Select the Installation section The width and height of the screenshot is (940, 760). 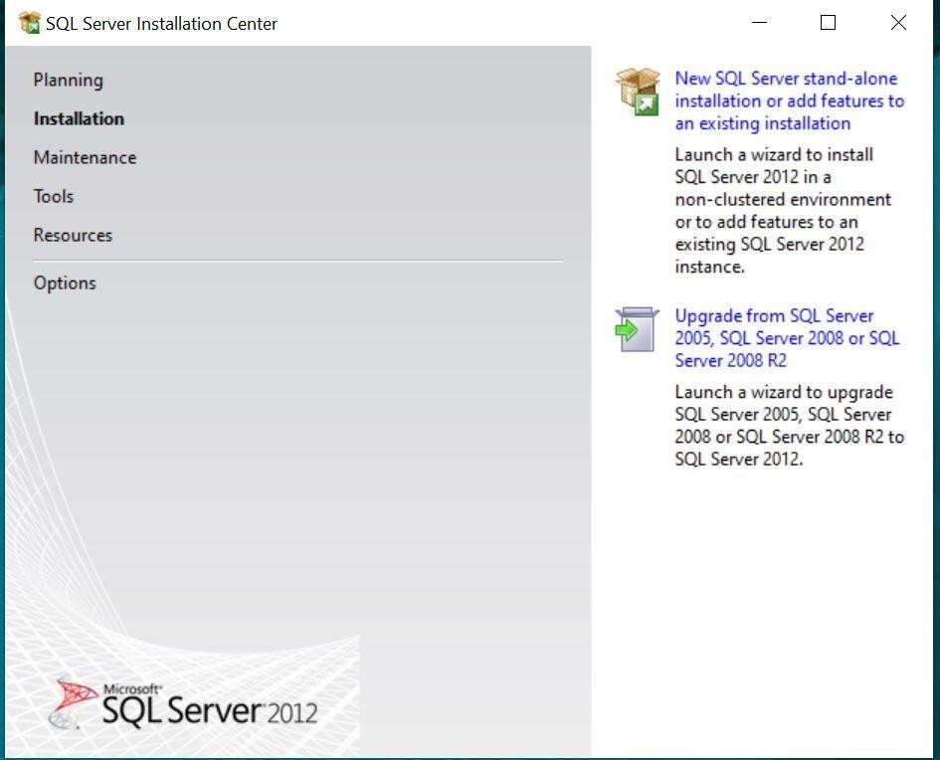[x=79, y=118]
